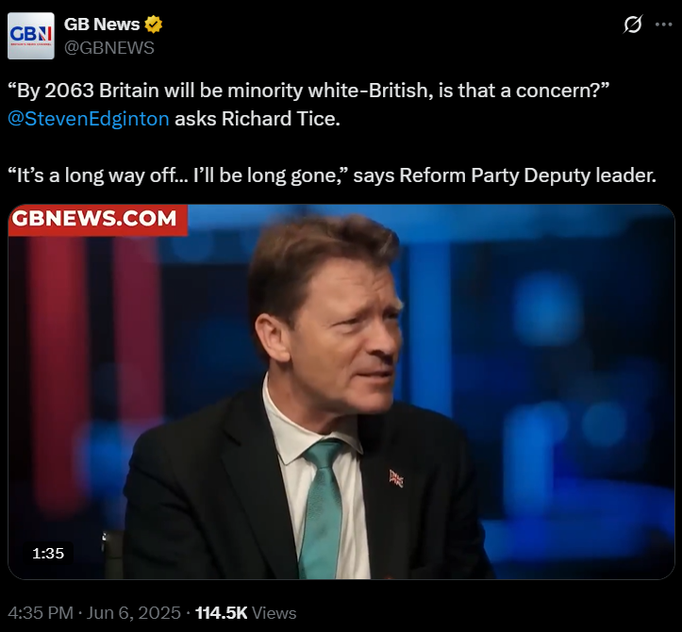This screenshot has height=632, width=682.
Task: Play the video by clicking its center
Action: tap(341, 391)
